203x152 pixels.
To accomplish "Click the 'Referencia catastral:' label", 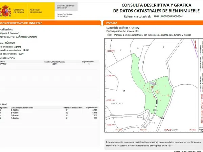I will (x=137, y=17).
